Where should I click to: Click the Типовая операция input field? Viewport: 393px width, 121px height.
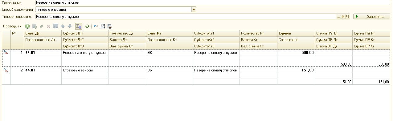(x=185, y=17)
